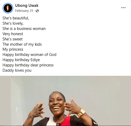131x126 pixels.
Task: Click "Happy birthday woman of God" text
Action: point(30,55)
